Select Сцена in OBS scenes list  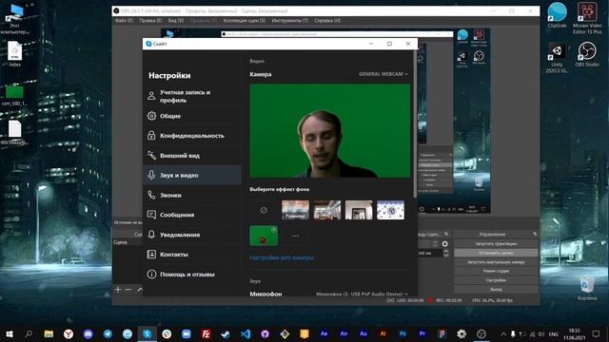click(128, 242)
